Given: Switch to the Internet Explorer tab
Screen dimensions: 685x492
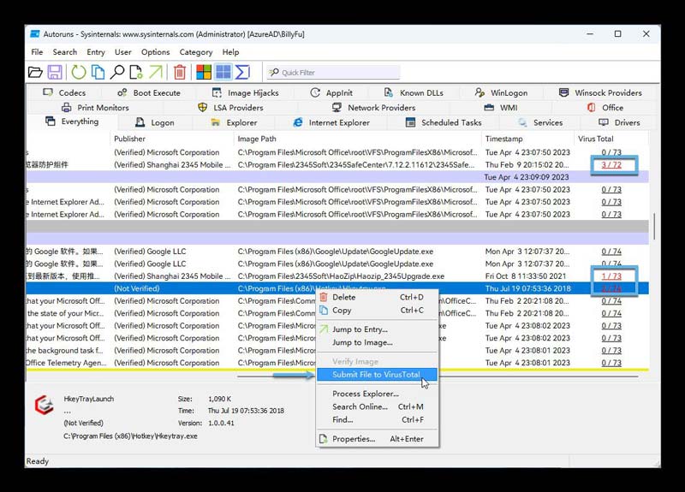Looking at the screenshot, I should [x=331, y=122].
